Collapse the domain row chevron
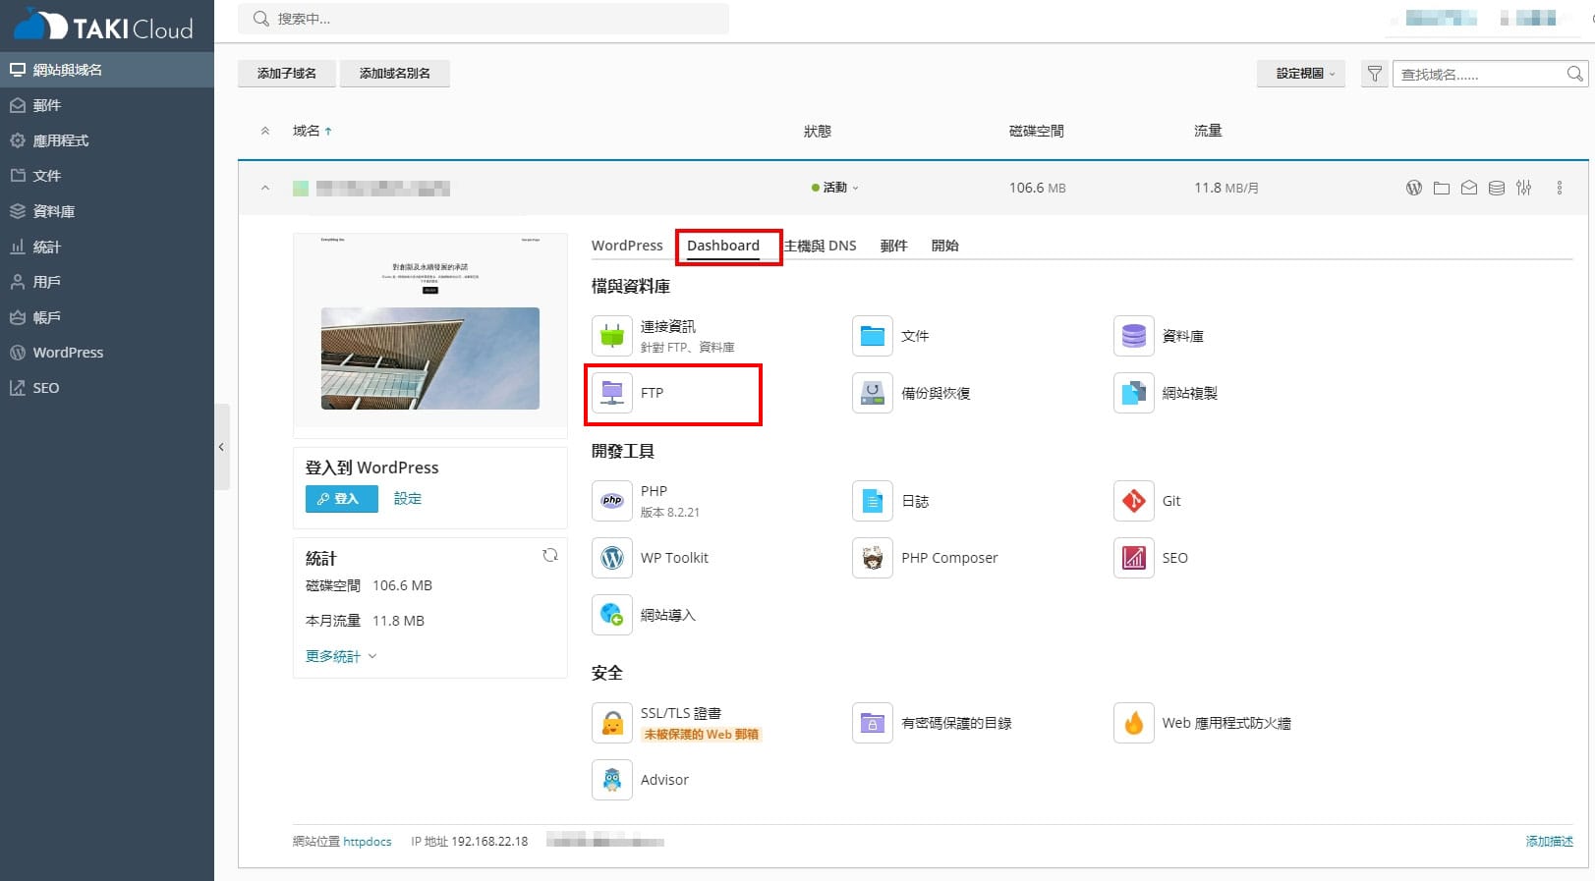This screenshot has height=881, width=1595. 265,188
